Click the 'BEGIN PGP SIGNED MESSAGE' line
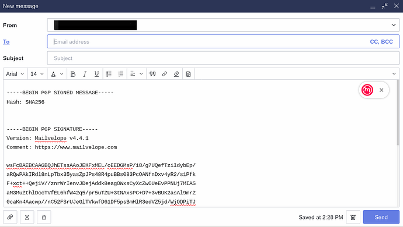Image resolution: width=403 pixels, height=227 pixels. point(60,93)
